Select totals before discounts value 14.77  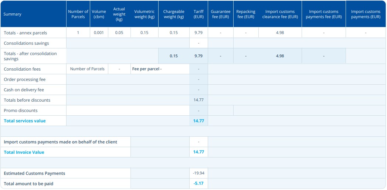(x=198, y=100)
